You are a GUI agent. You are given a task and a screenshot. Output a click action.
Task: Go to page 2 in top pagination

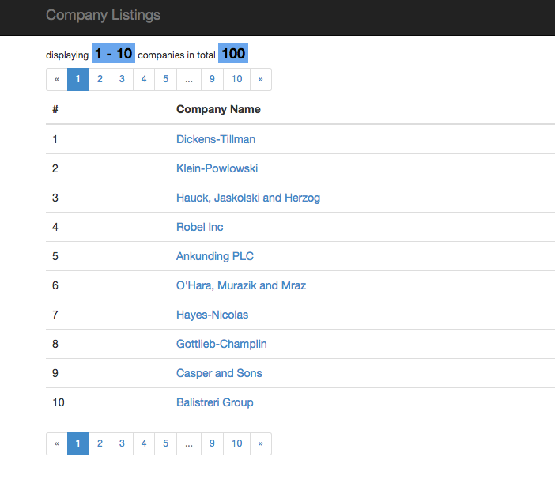[100, 79]
